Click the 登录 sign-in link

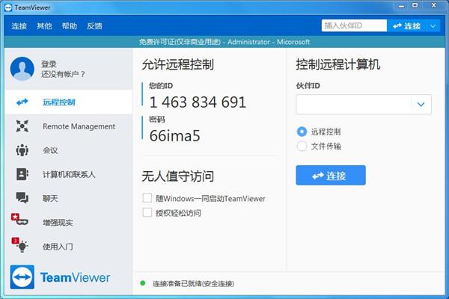tap(49, 64)
